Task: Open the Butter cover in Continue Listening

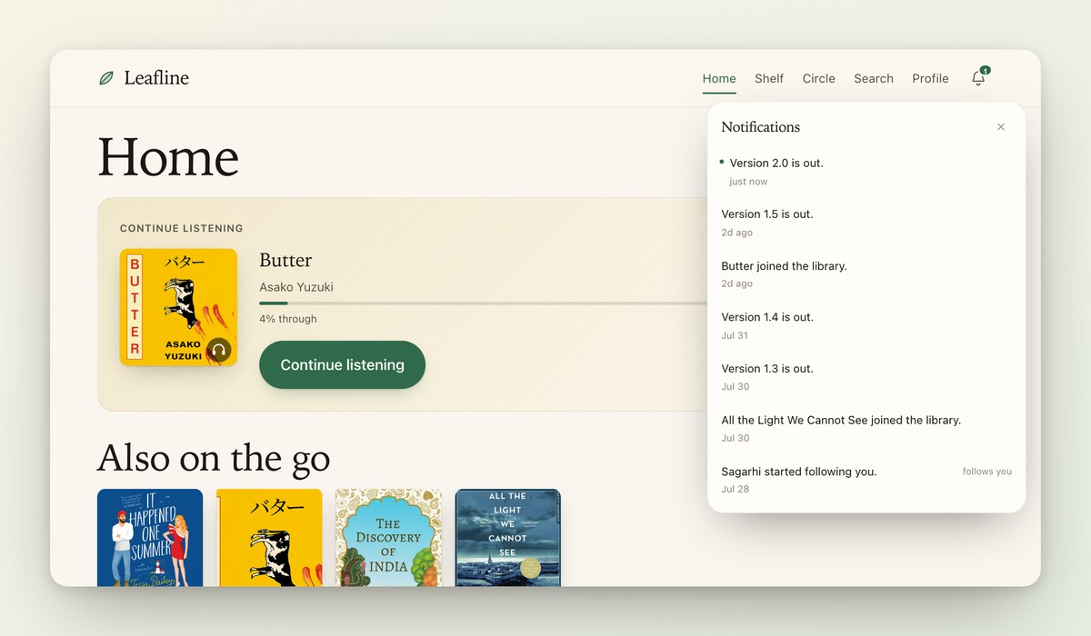Action: click(178, 307)
